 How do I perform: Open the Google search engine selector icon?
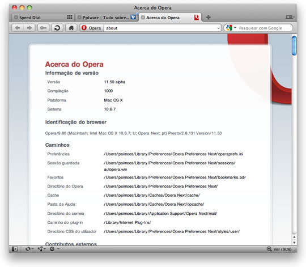click(x=229, y=28)
